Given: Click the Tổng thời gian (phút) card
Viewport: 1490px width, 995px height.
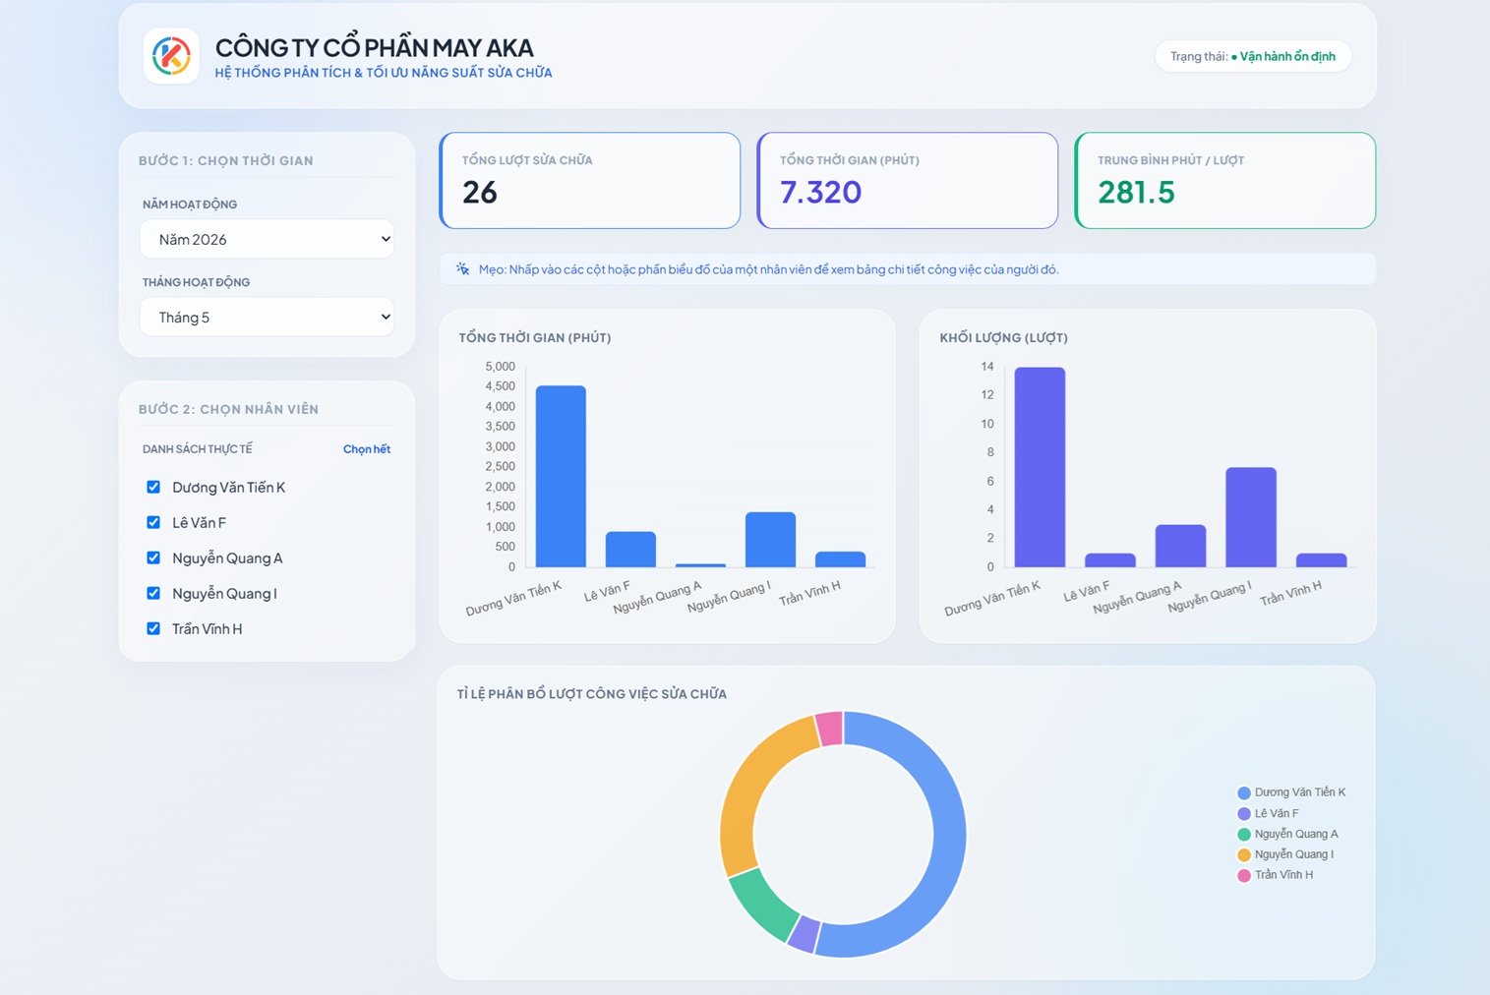Looking at the screenshot, I should 908,181.
